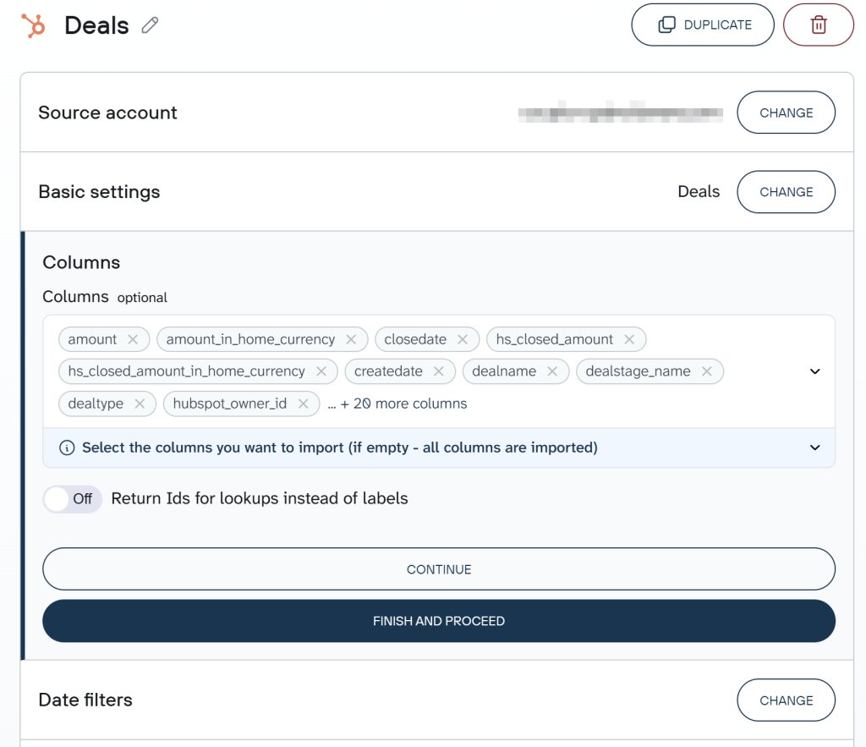The width and height of the screenshot is (866, 747).
Task: Expand the columns selection list chevron
Action: click(814, 371)
